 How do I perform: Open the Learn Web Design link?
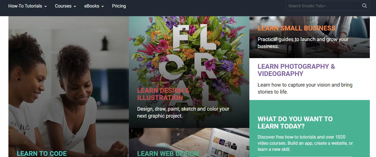click(x=168, y=154)
